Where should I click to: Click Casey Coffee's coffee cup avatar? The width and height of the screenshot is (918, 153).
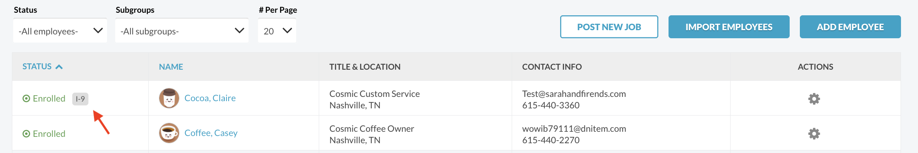[x=169, y=133]
